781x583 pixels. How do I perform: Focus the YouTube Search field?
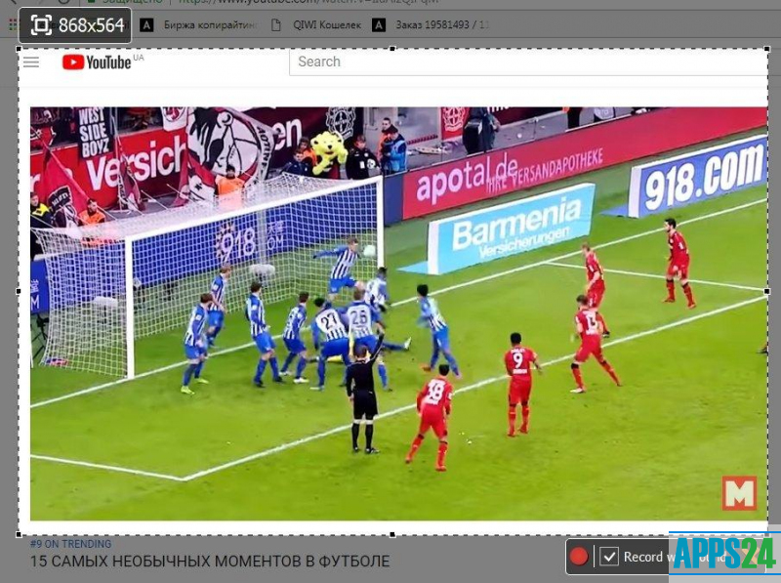pos(528,62)
